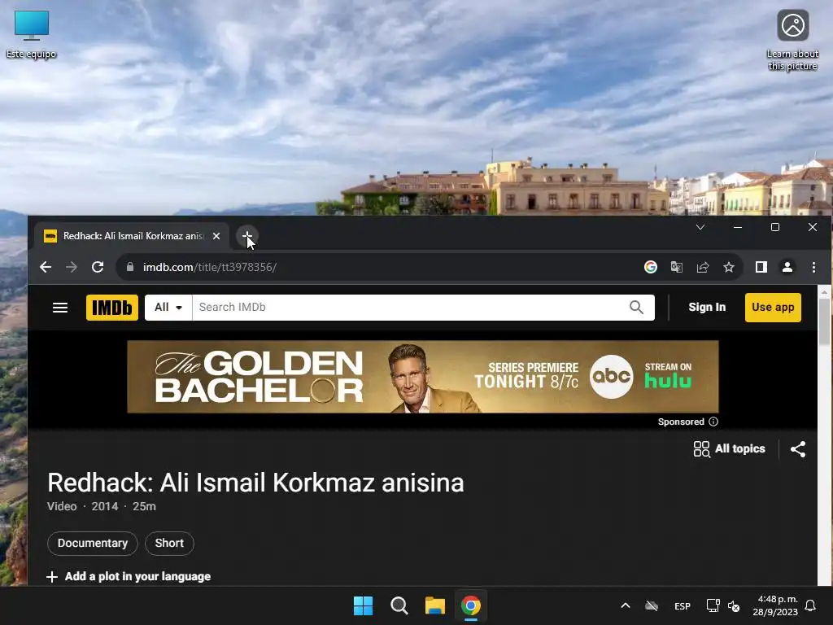Click the title Redhack: Ali Ismail Korkmaz anisina
Viewport: 833px width, 625px height.
pyautogui.click(x=255, y=483)
